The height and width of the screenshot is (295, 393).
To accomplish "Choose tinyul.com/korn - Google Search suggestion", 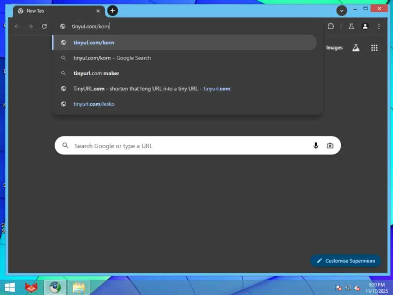I will pos(185,58).
